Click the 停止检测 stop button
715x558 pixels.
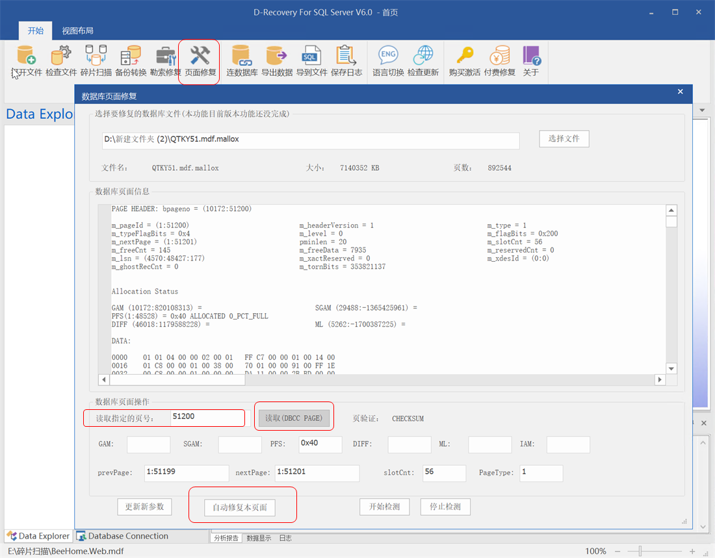[x=445, y=507]
